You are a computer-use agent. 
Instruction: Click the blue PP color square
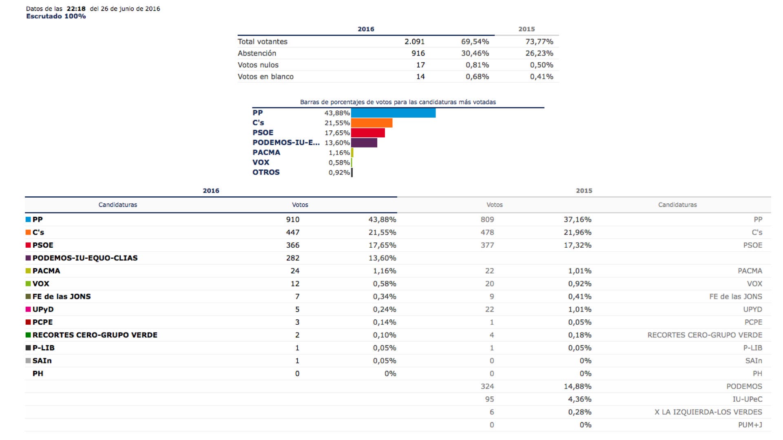click(28, 220)
